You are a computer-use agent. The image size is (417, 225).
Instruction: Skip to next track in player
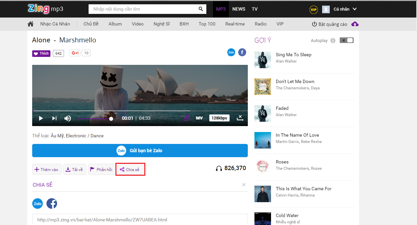pos(54,118)
